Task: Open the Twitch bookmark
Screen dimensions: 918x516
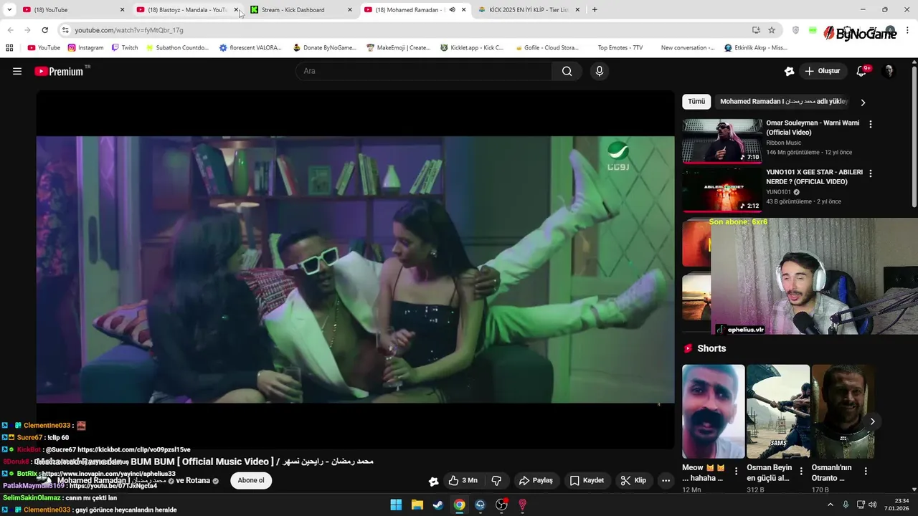Action: coord(125,48)
